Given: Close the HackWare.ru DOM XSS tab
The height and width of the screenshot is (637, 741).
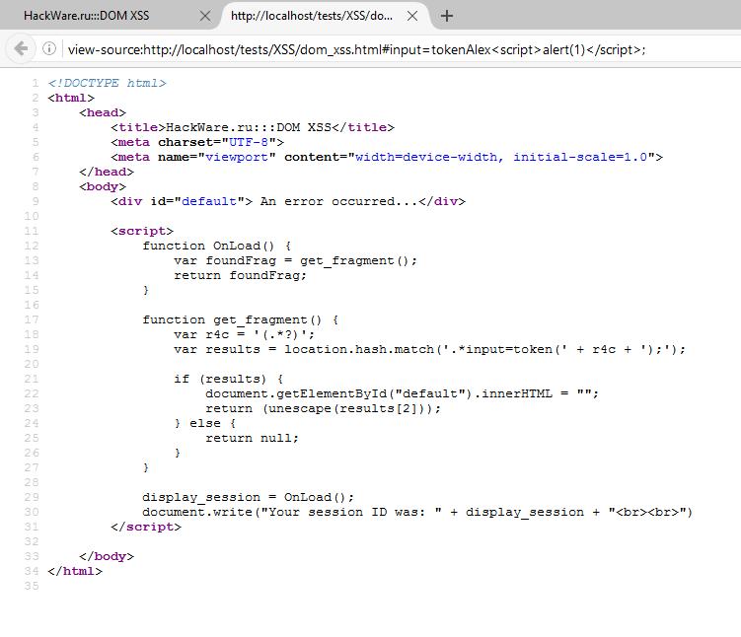Looking at the screenshot, I should click(205, 16).
